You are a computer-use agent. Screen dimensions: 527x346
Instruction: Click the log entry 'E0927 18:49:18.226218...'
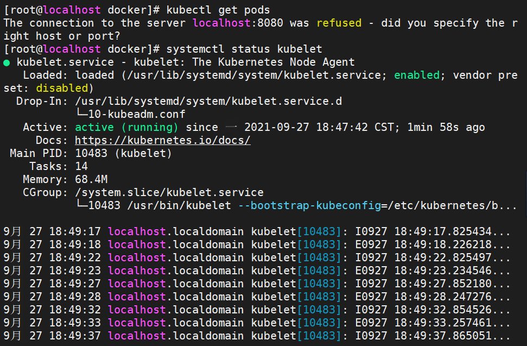click(x=433, y=244)
